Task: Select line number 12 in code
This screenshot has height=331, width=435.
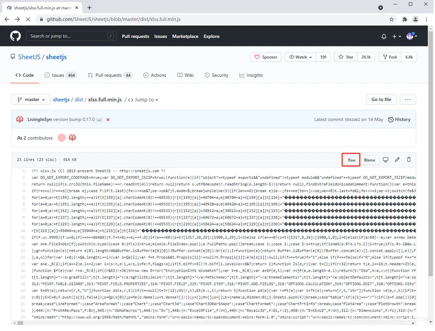Action: pos(23,244)
